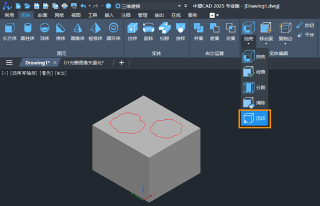Choose the 球体 sphere tool
This screenshot has height=206, width=320.
(45, 31)
